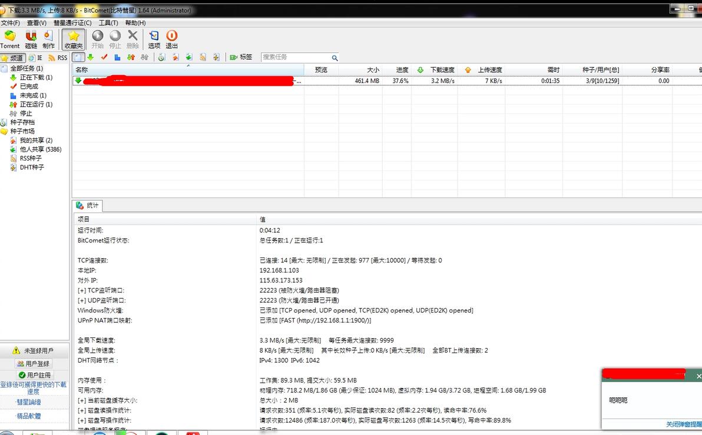Show torrent archive clock icon
This screenshot has width=702, height=435.
click(x=161, y=57)
